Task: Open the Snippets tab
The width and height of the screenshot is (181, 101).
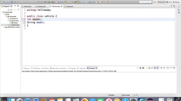Action: point(72,68)
